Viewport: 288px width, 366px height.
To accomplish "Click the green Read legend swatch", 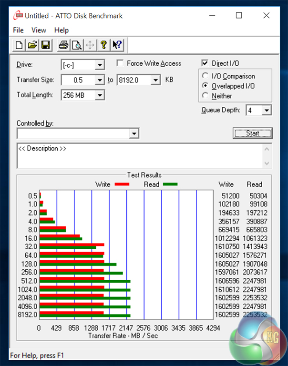I will pyautogui.click(x=170, y=184).
